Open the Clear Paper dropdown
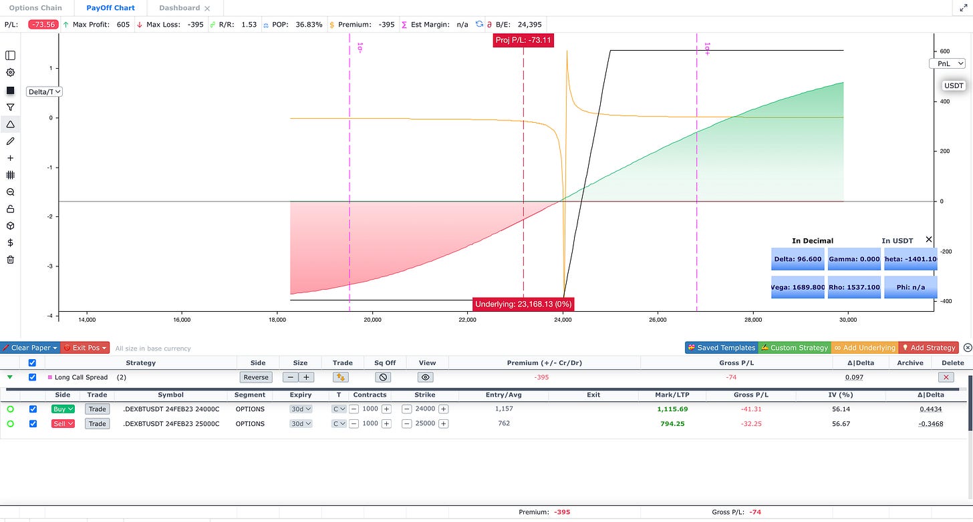973x522 pixels. [x=30, y=348]
